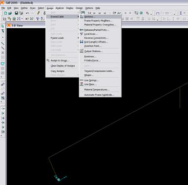This screenshot has width=188, height=185.
Task: Expand the Frame/Cable submenu
Action: 63,17
